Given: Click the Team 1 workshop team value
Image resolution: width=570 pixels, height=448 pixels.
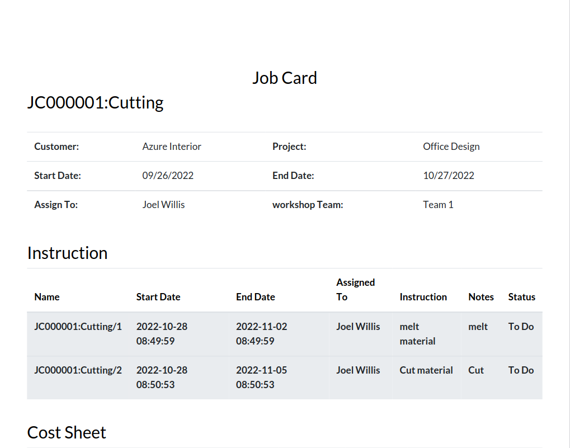Looking at the screenshot, I should (438, 205).
